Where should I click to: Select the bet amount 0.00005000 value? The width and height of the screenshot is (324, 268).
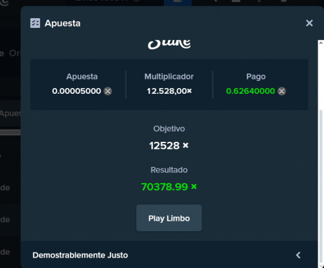click(x=76, y=91)
